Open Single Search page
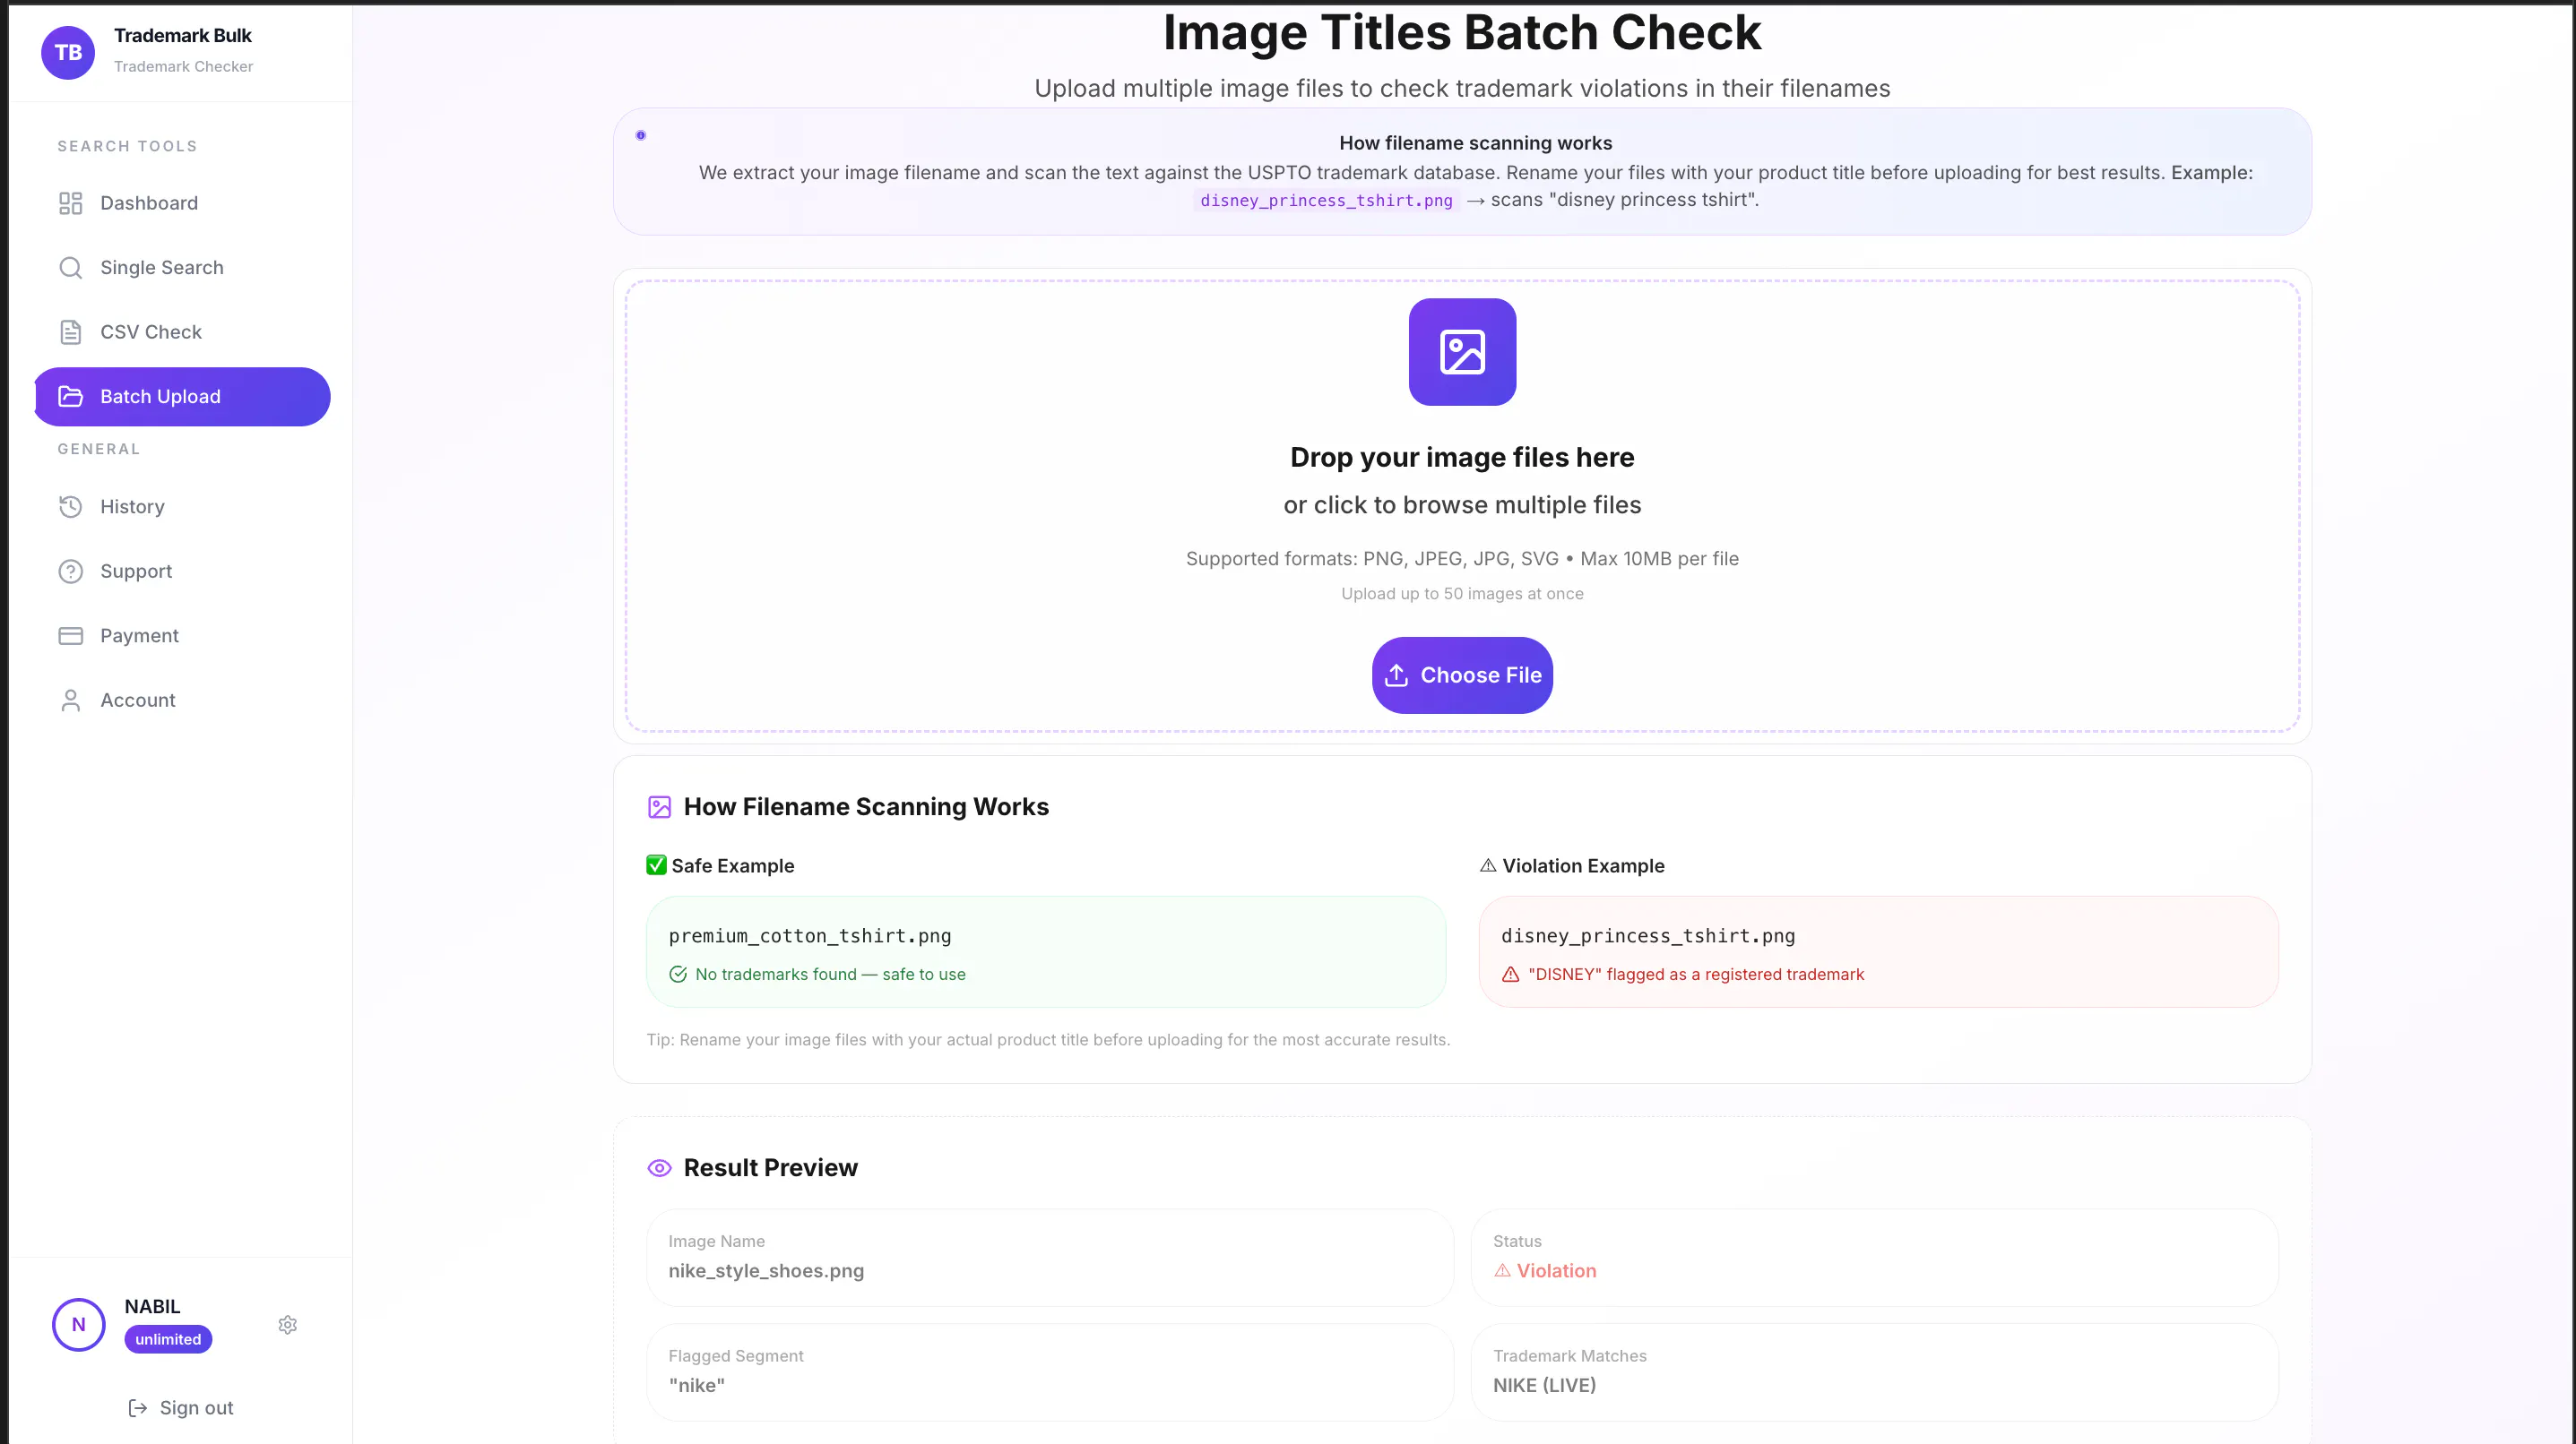 click(x=182, y=268)
